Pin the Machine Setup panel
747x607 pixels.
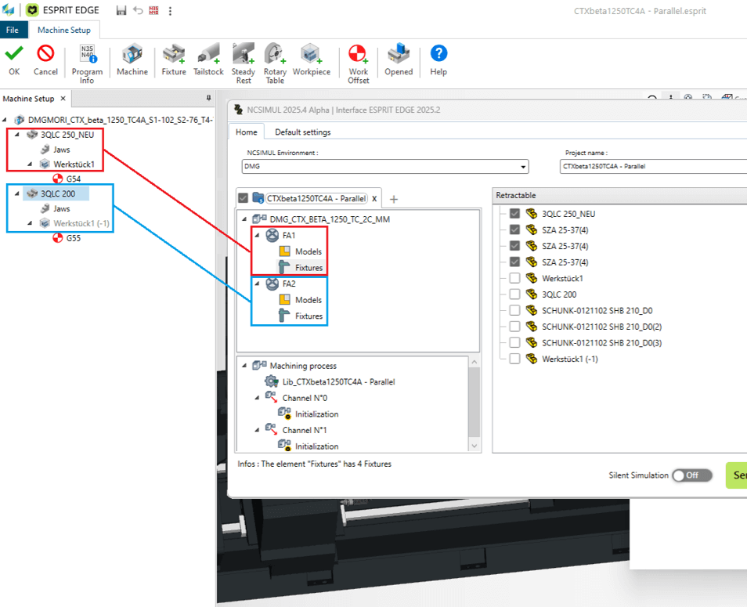[208, 98]
